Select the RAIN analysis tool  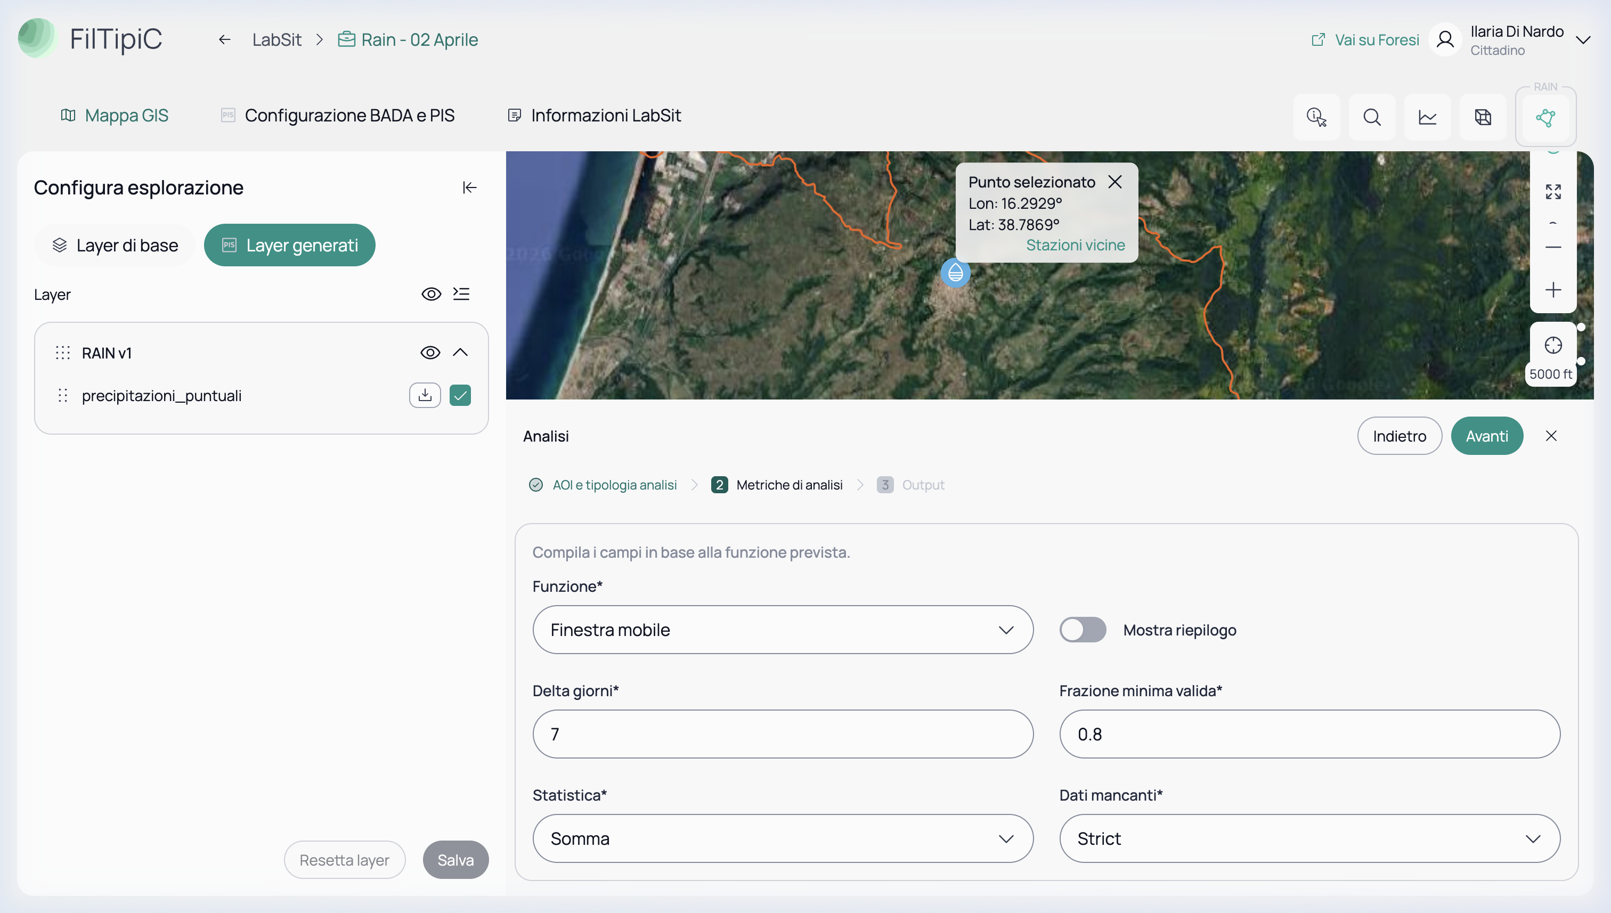(1545, 117)
